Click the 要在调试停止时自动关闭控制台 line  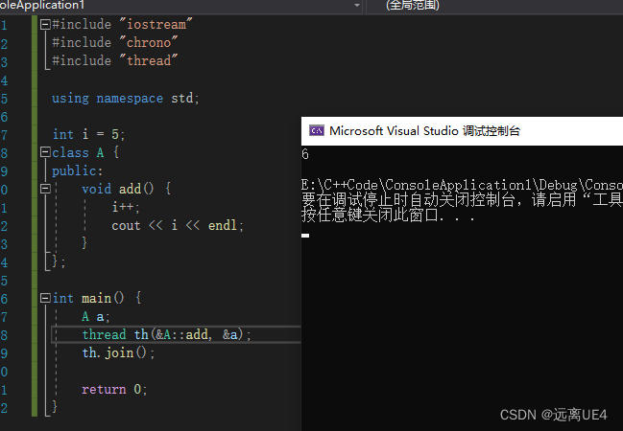tap(462, 200)
